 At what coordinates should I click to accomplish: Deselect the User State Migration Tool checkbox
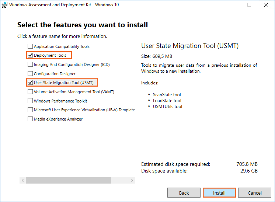click(30, 83)
